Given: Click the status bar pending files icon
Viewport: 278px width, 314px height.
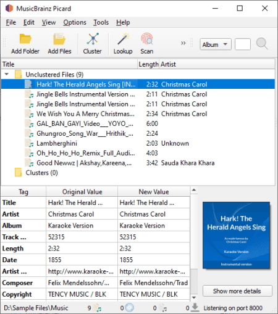Looking at the screenshot, I should pos(163,308).
